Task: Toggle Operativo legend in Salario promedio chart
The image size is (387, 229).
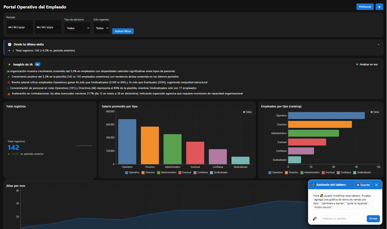Action: click(132, 172)
